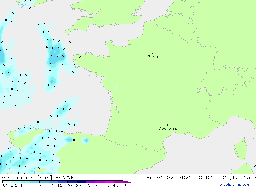Click the value 2 in Bay of Biscay
This screenshot has width=256, height=187.
tap(64, 109)
